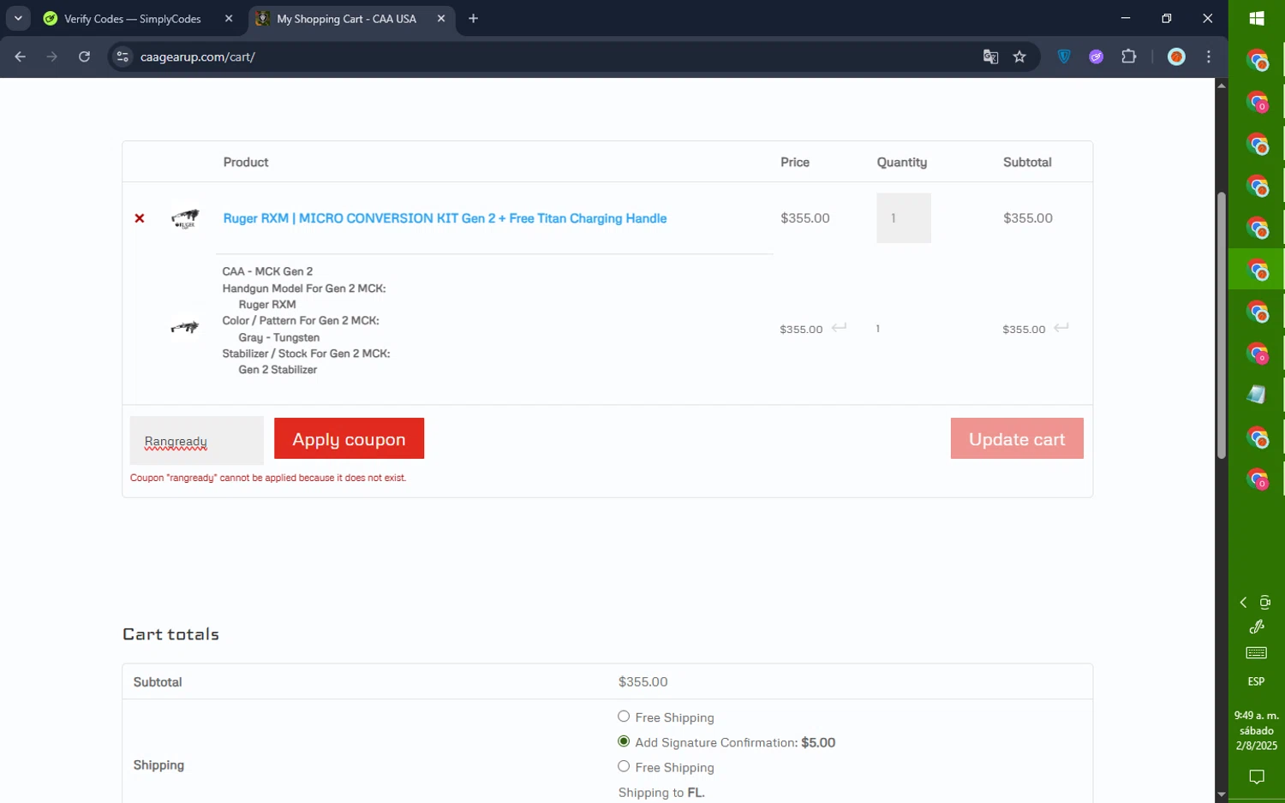The image size is (1285, 803).
Task: Open the Ruger RXM Micro Conversion Kit link
Action: point(445,218)
